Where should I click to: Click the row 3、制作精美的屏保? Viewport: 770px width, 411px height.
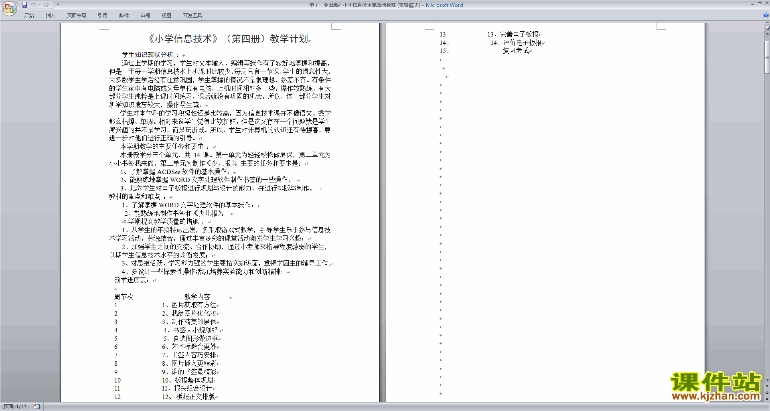click(189, 322)
